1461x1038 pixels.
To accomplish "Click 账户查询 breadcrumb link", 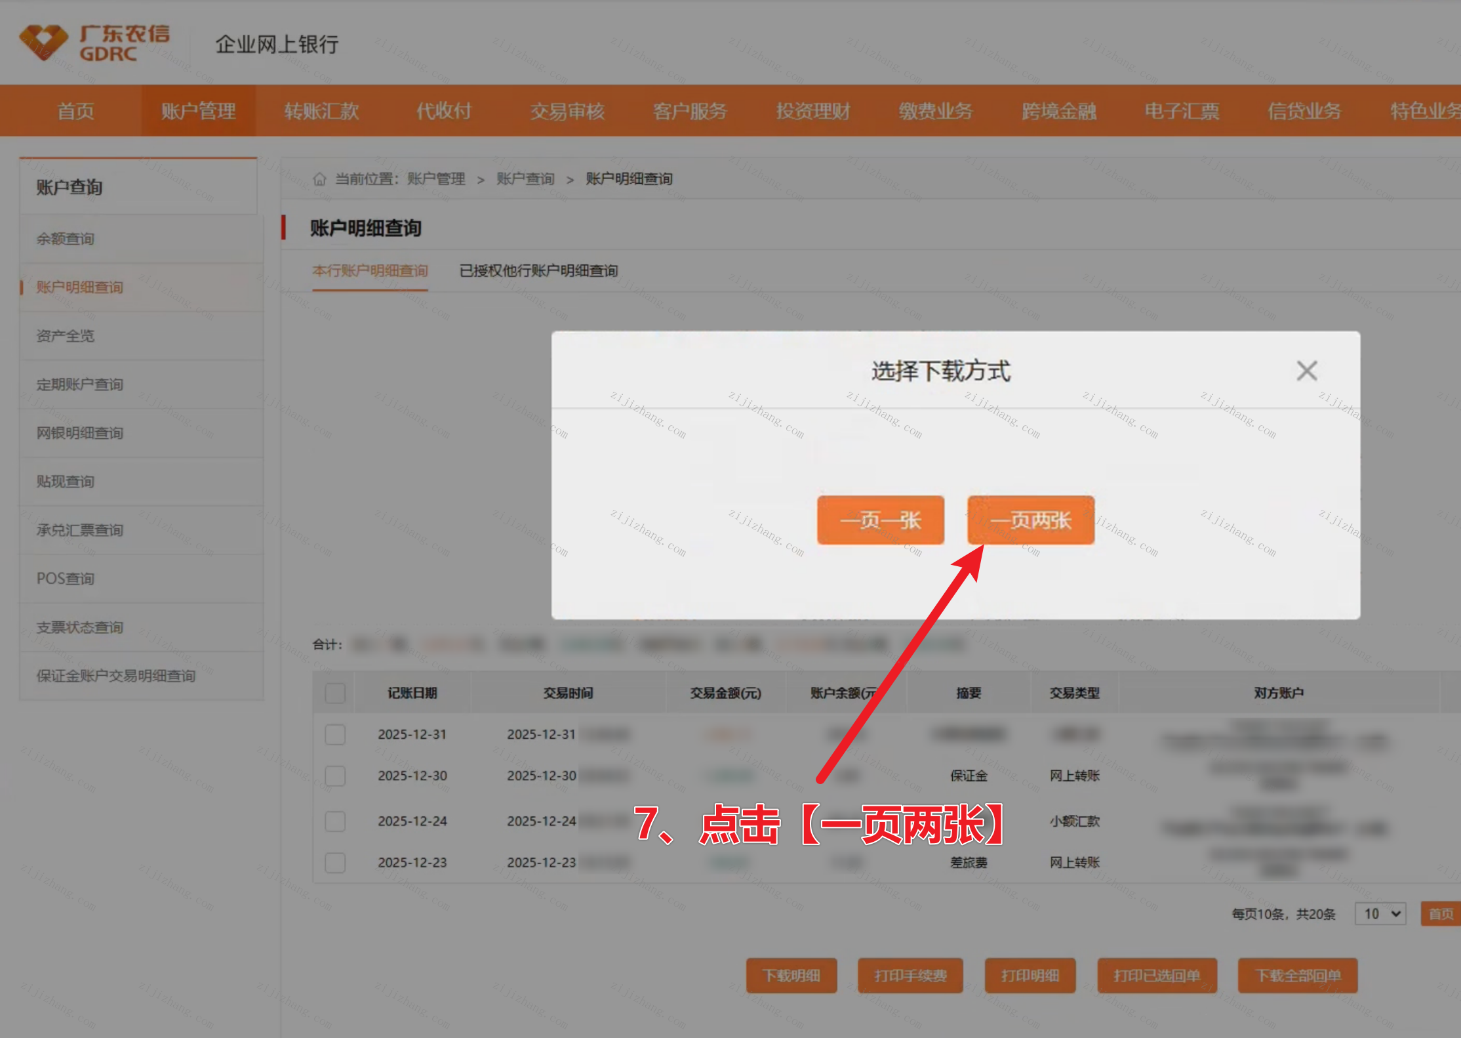I will click(525, 178).
